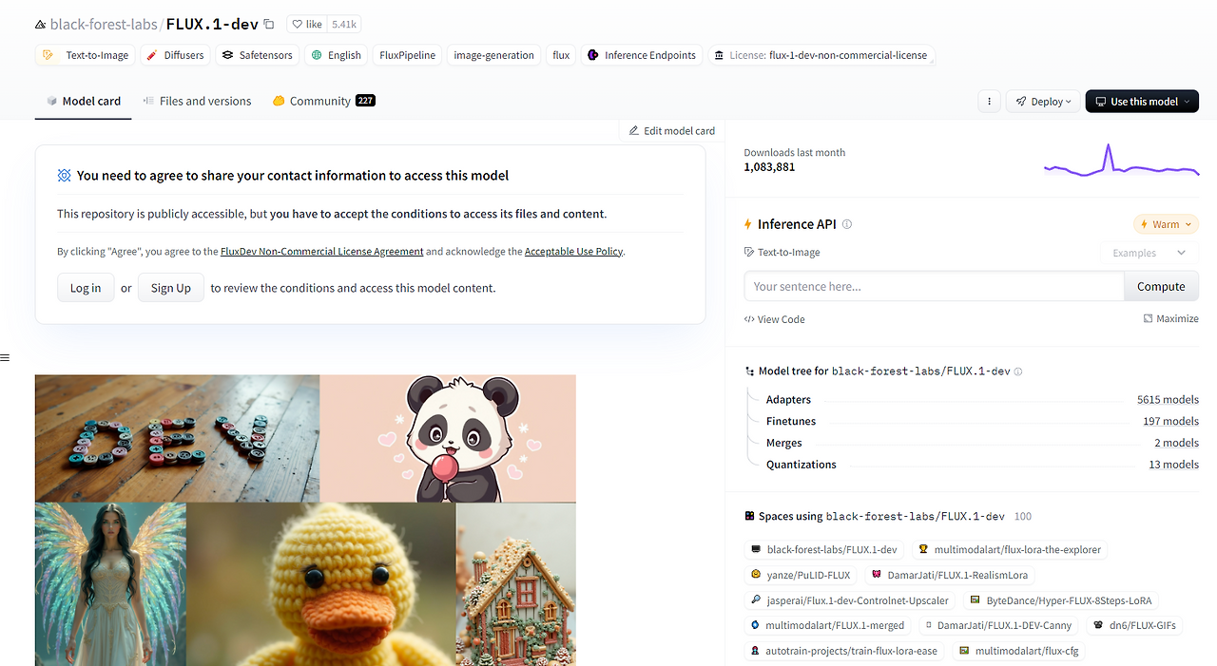
Task: Open the three-dot more options menu
Action: point(989,101)
